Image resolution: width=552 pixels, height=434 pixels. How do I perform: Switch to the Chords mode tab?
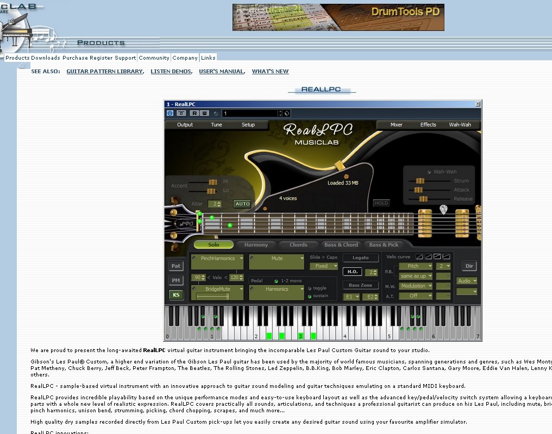pos(298,245)
